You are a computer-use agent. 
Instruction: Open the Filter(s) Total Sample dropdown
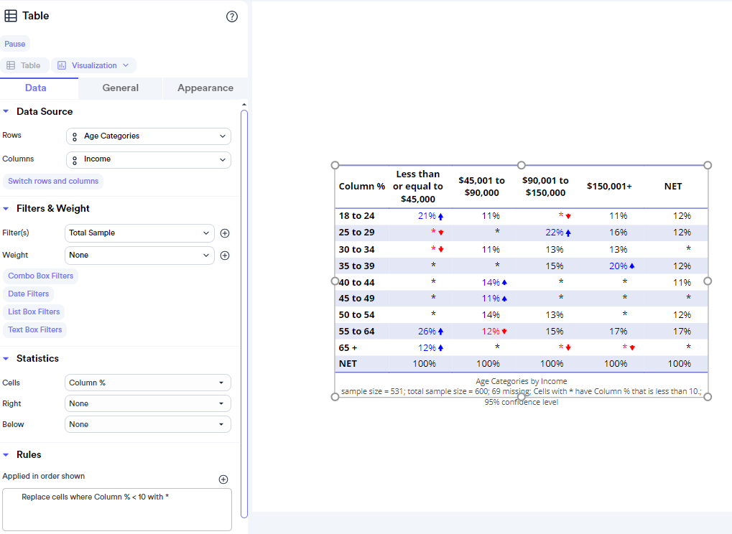coord(139,233)
